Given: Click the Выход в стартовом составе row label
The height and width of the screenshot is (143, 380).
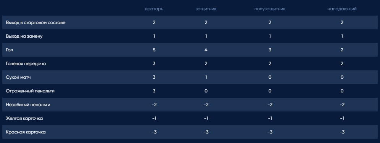Looking at the screenshot, I should click(x=35, y=22).
